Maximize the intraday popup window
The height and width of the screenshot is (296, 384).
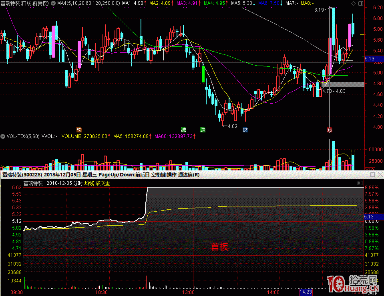pyautogui.click(x=372, y=175)
